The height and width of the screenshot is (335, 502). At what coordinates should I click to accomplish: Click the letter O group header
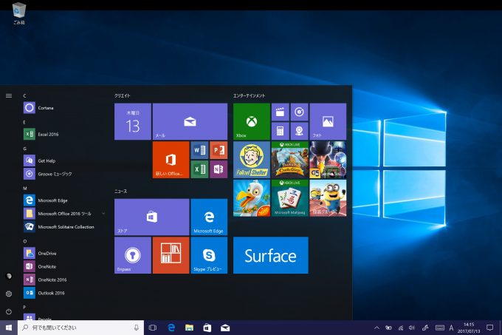click(x=25, y=241)
